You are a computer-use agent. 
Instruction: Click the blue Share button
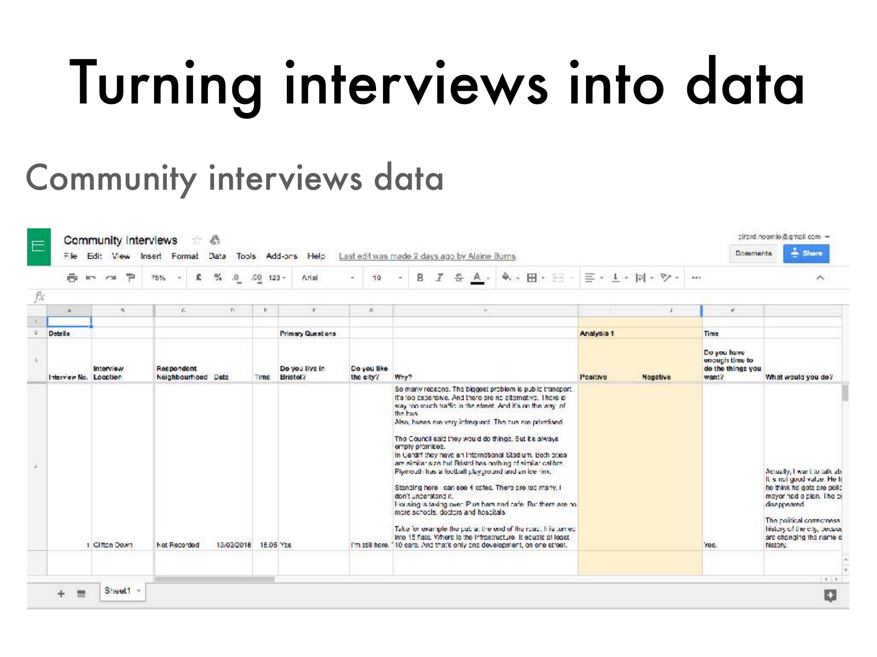coord(806,253)
